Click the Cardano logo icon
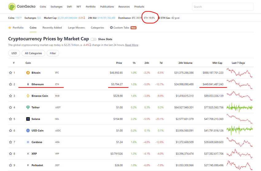 pyautogui.click(x=28, y=142)
